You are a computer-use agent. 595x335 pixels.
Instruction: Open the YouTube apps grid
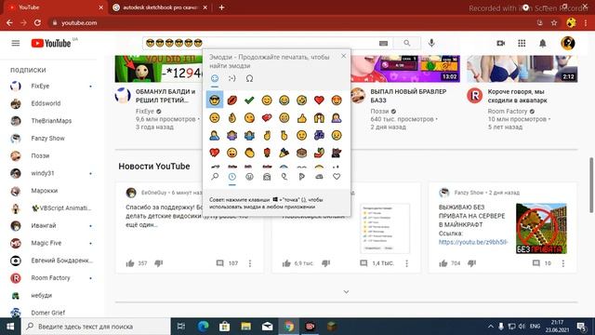(x=522, y=44)
